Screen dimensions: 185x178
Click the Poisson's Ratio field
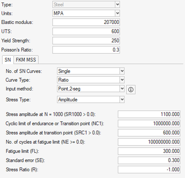86,50
